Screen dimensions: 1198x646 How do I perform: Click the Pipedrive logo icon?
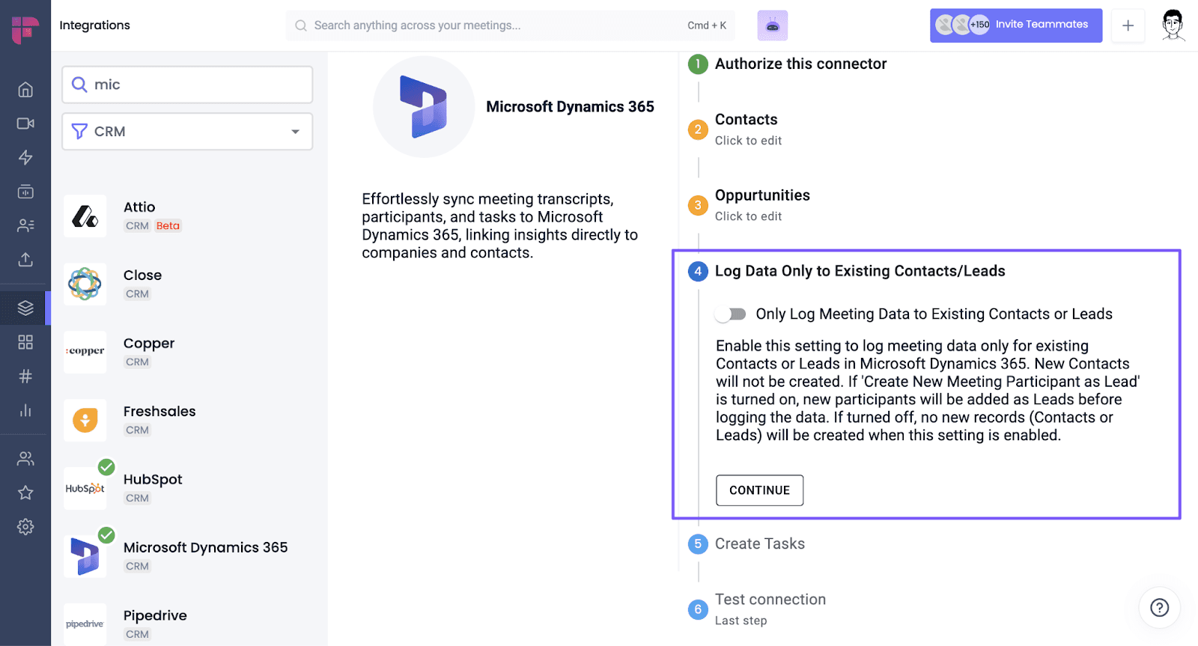click(x=85, y=624)
